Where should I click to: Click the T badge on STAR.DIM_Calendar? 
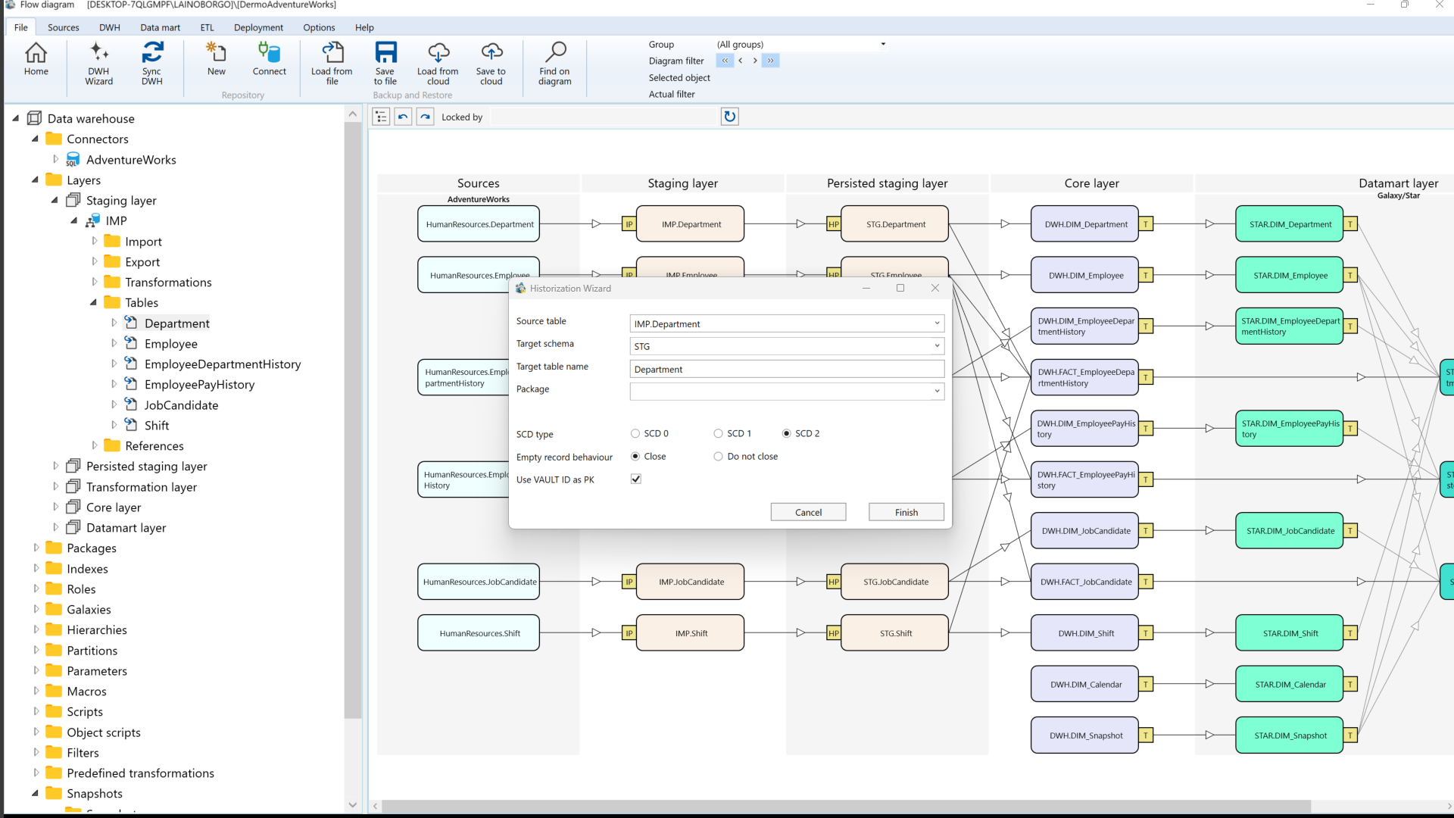pos(1350,685)
